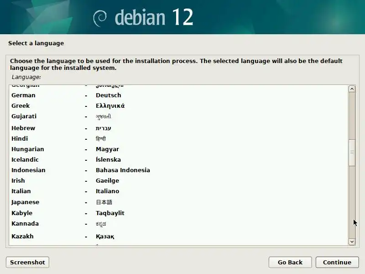Screen dimensions: 365x274
Task: Select Hebrew language row
Action: [x=179, y=128]
